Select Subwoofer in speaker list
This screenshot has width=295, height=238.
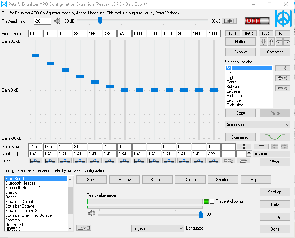click(x=249, y=87)
